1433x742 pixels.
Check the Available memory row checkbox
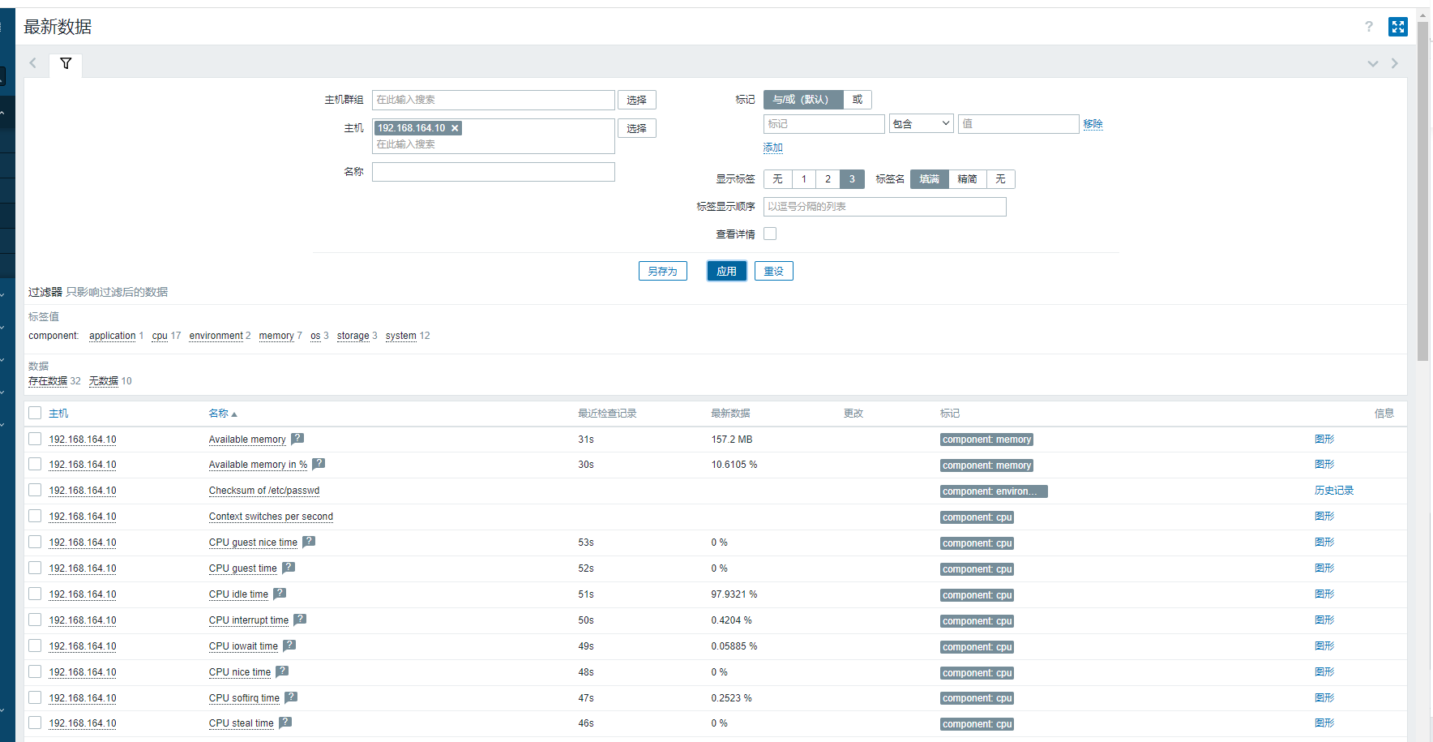click(x=35, y=439)
